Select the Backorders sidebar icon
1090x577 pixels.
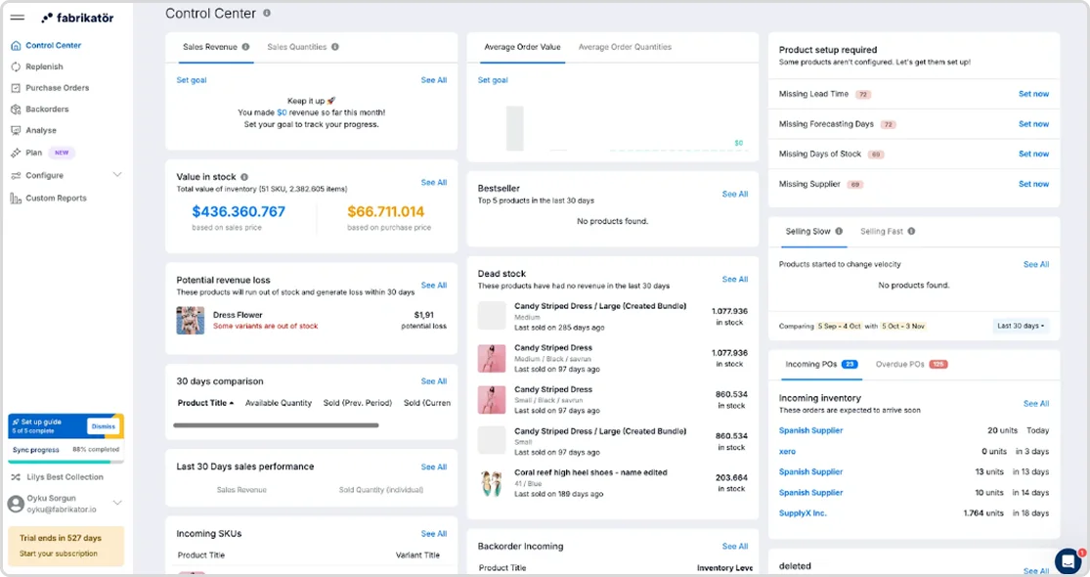click(x=16, y=110)
